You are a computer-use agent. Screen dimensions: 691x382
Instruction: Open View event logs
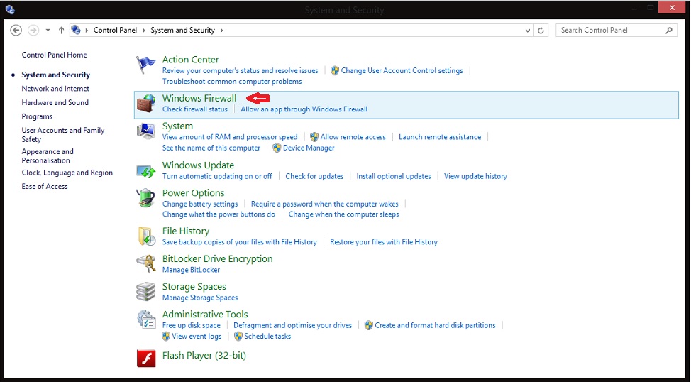click(197, 336)
